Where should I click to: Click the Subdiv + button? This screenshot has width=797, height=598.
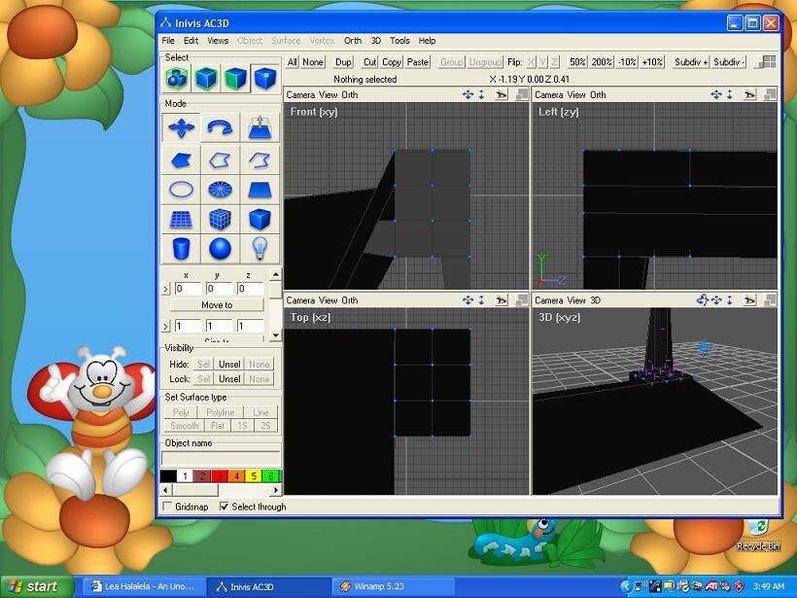[x=691, y=62]
